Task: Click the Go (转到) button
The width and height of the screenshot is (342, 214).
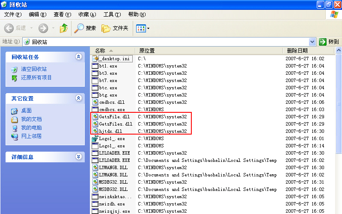Action: [x=329, y=41]
